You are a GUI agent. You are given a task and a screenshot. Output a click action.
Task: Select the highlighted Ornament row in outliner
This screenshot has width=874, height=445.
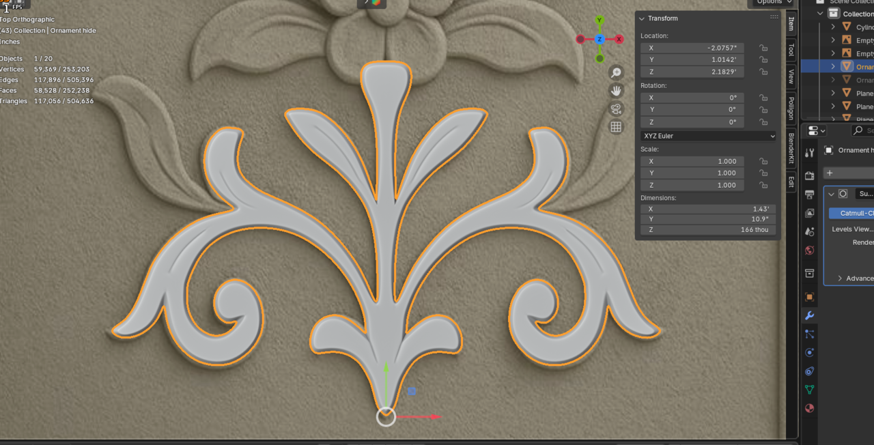[837, 66]
